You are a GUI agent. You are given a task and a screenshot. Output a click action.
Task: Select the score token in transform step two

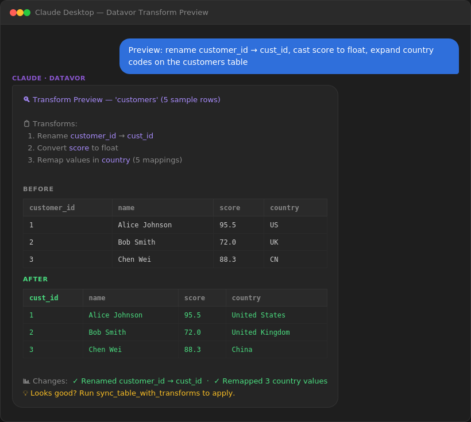click(x=79, y=148)
